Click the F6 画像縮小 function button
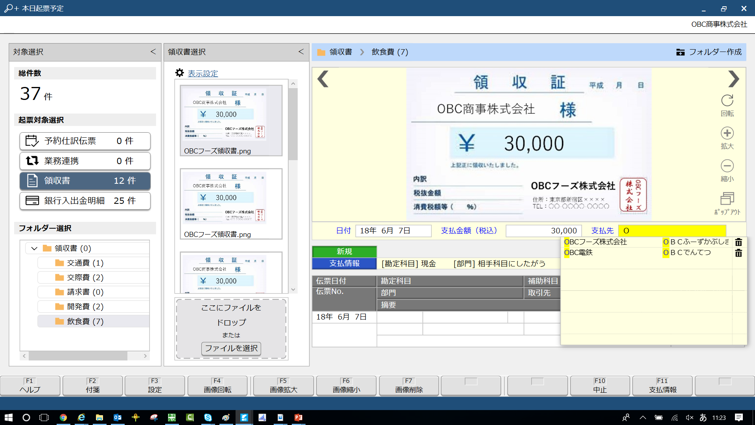The width and height of the screenshot is (755, 425). point(346,386)
